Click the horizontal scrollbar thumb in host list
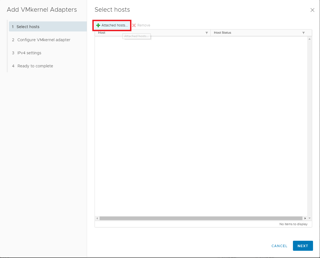 [x=201, y=218]
